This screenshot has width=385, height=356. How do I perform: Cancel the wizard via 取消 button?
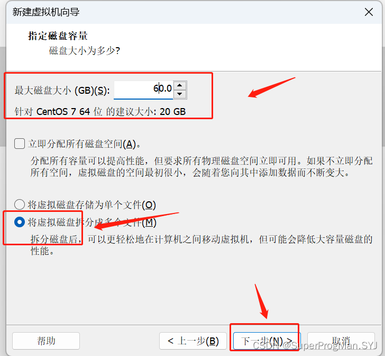(341, 341)
